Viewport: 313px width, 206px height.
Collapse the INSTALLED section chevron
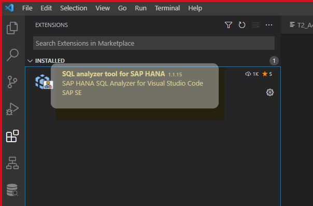(x=30, y=61)
